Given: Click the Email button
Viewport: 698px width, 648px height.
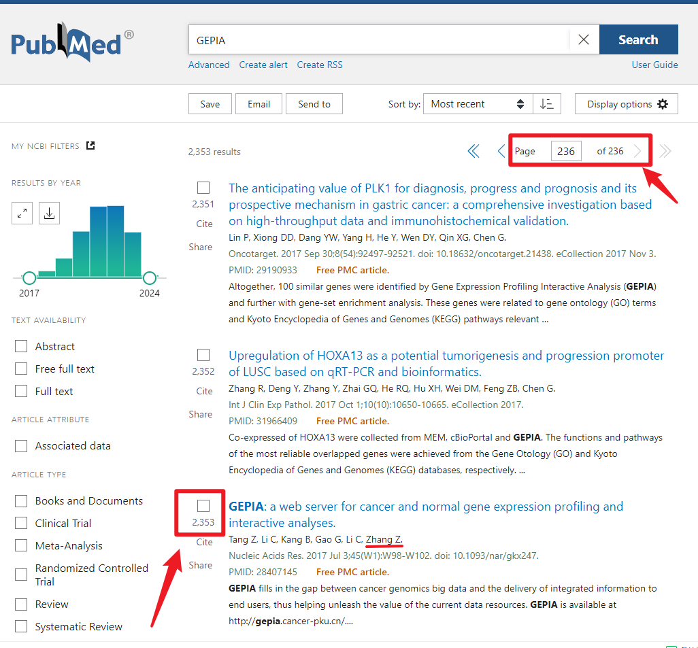Looking at the screenshot, I should point(259,104).
